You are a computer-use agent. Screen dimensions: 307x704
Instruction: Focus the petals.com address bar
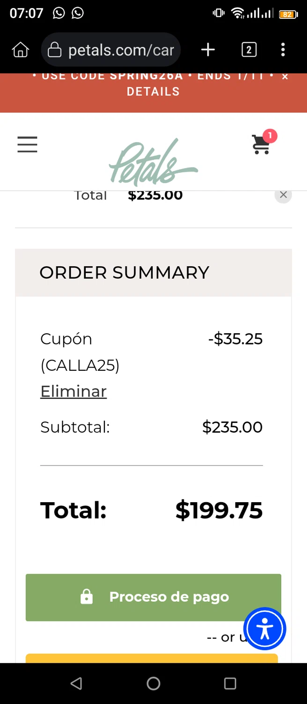coord(121,50)
